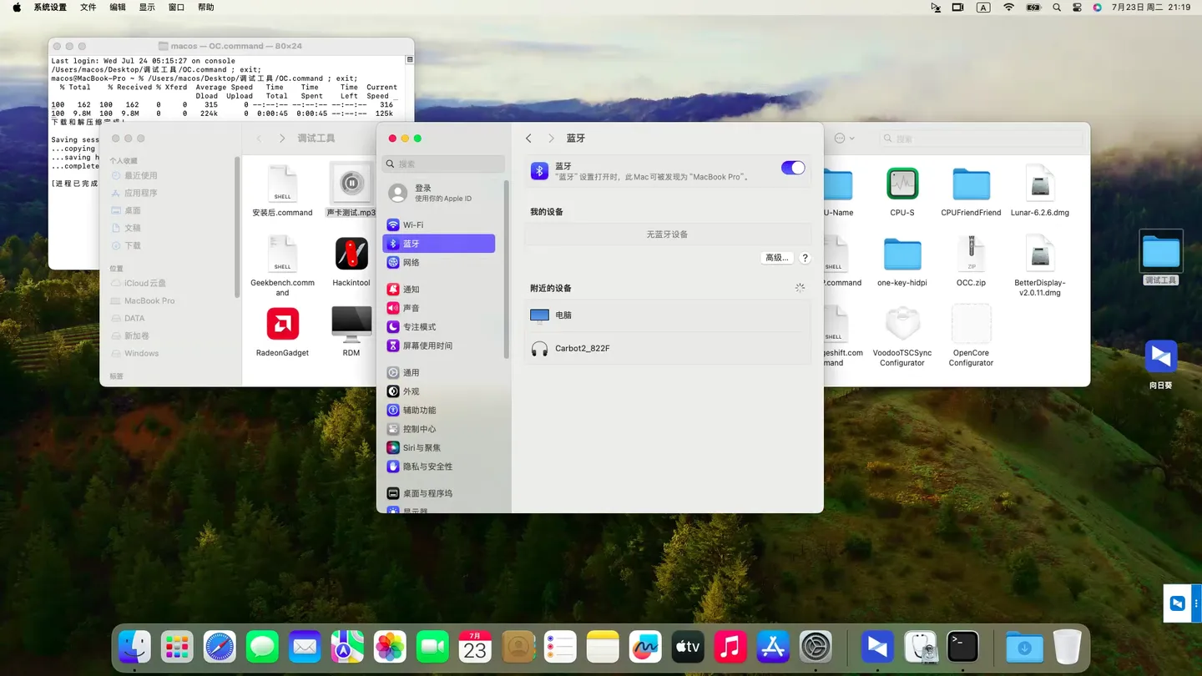Viewport: 1202px width, 676px height.
Task: Toggle the Bluetooth switch off
Action: (792, 167)
